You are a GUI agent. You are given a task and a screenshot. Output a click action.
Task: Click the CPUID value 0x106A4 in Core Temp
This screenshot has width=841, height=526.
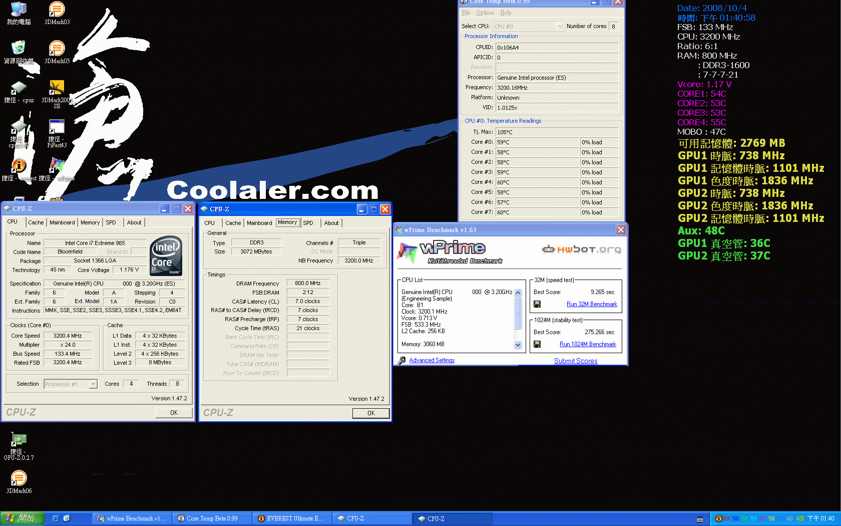(x=557, y=48)
